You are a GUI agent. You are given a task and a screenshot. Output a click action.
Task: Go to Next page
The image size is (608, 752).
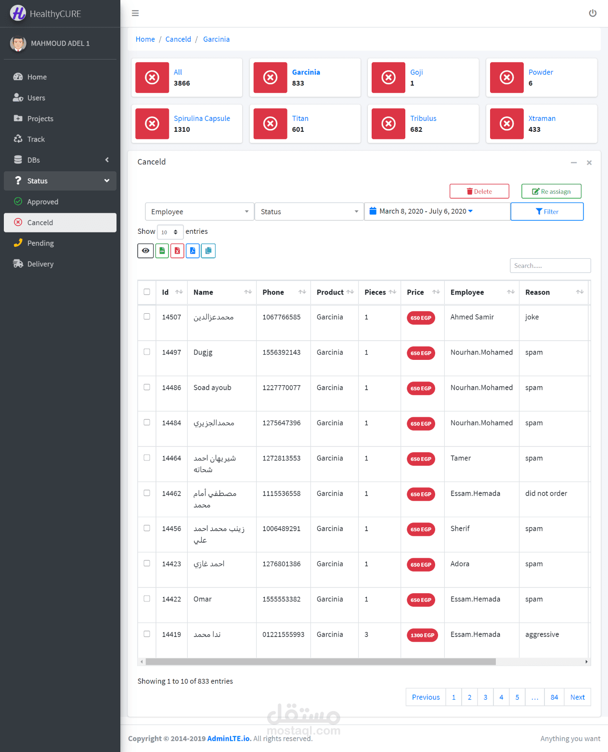tap(577, 697)
